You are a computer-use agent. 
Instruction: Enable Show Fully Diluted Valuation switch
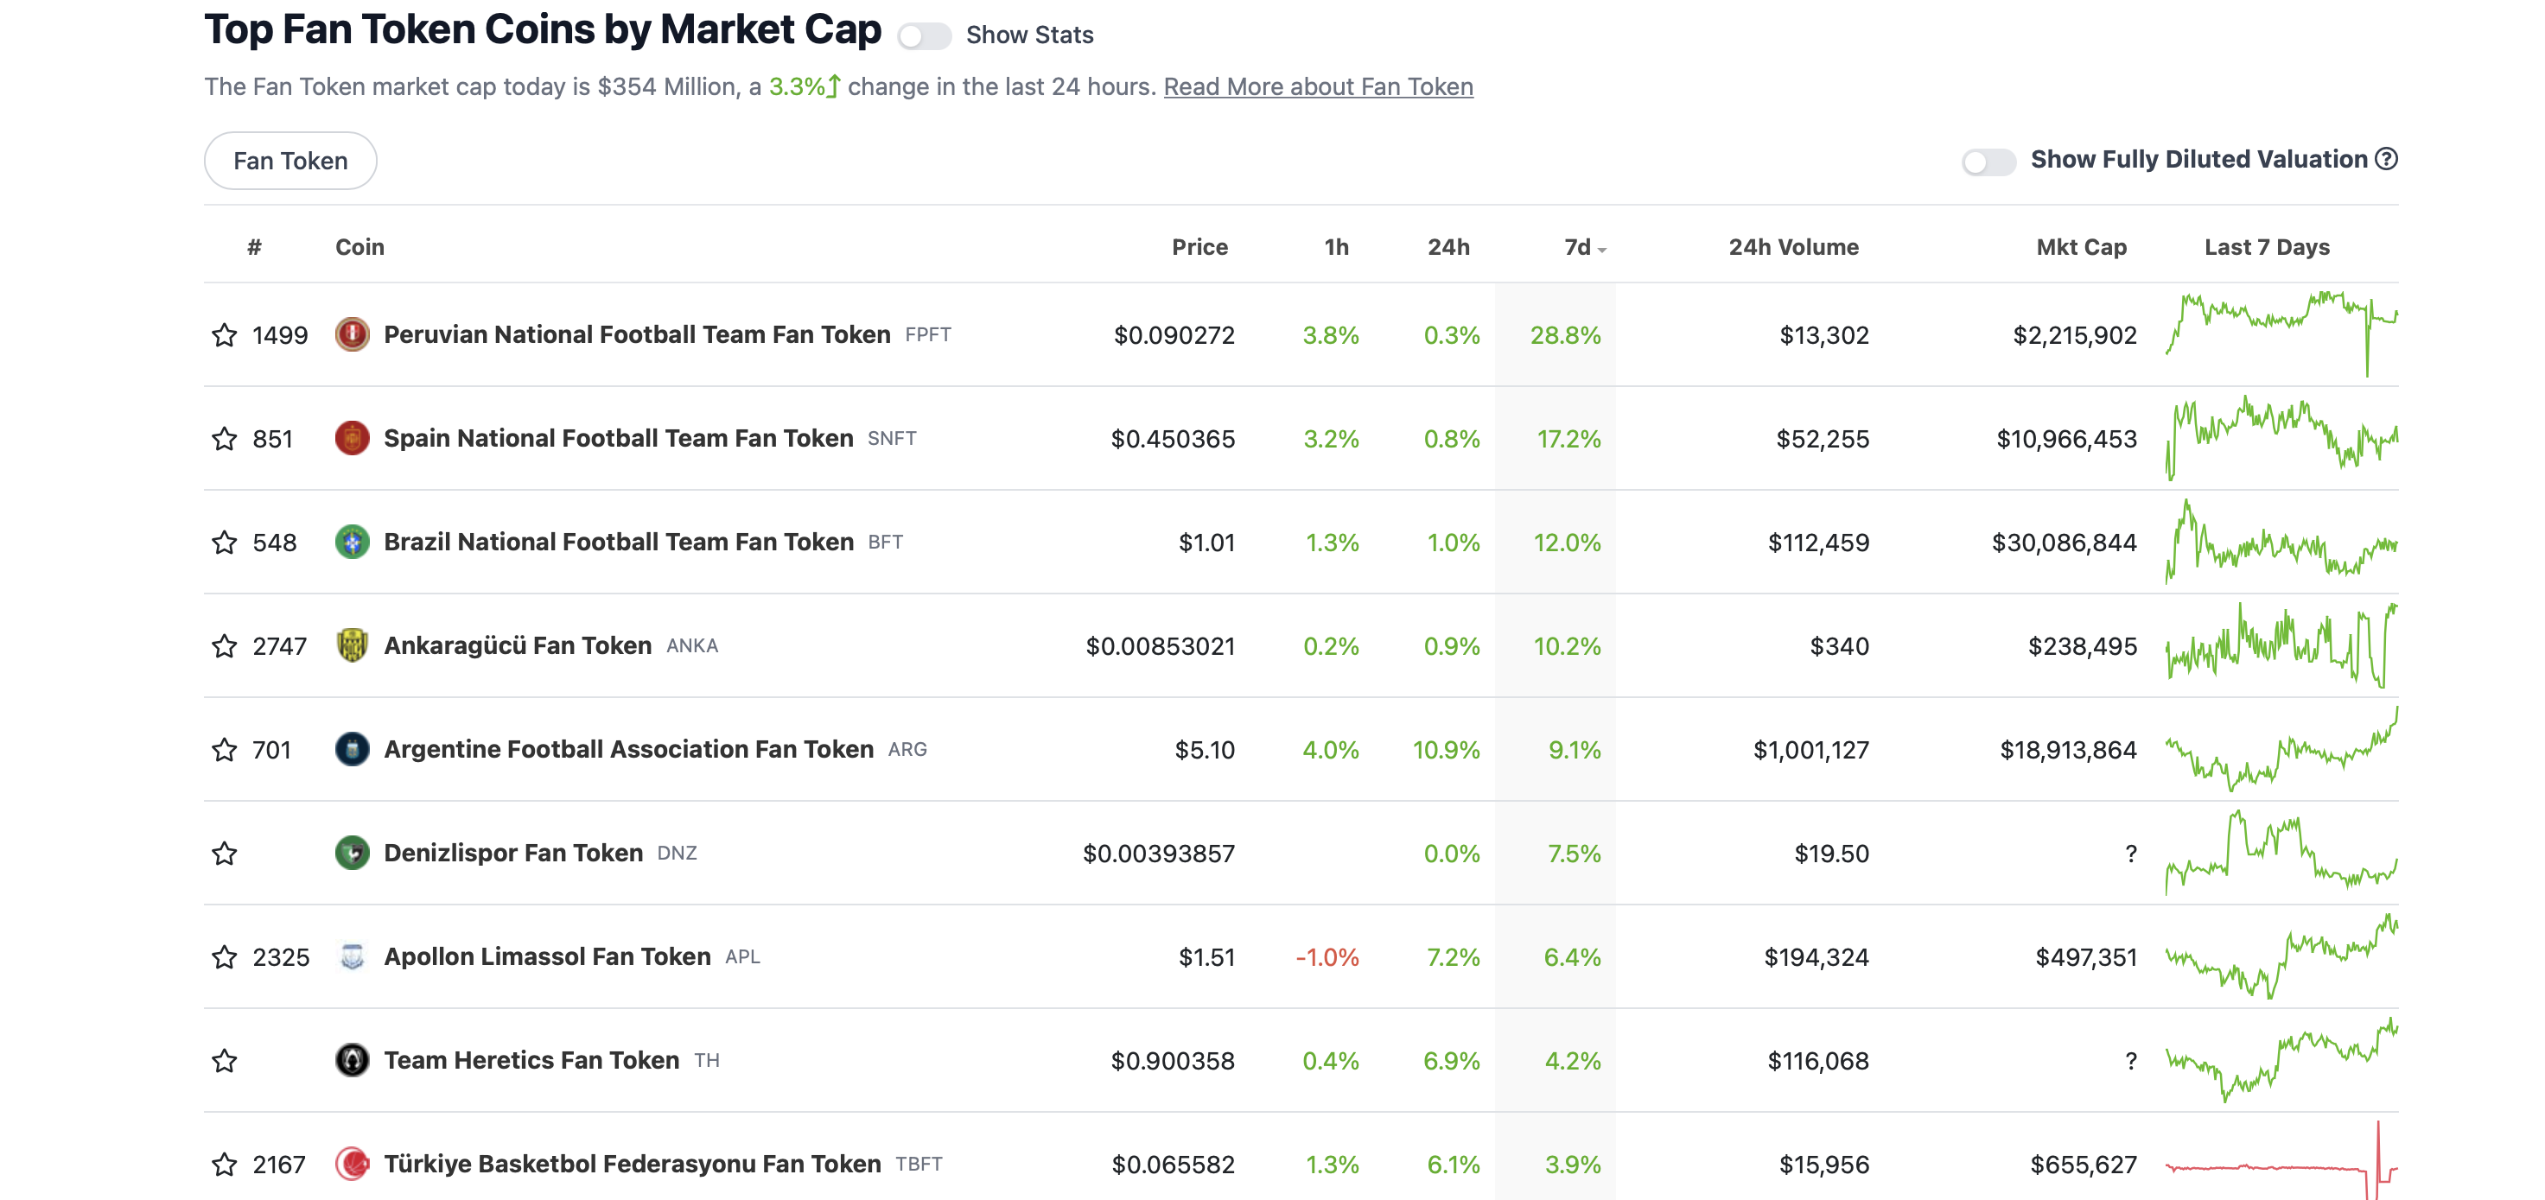tap(1988, 161)
